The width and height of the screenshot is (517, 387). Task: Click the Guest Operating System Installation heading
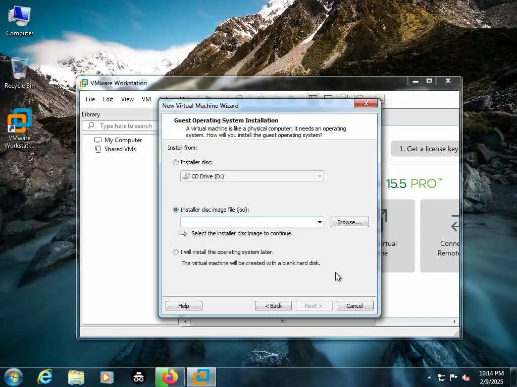coord(226,120)
